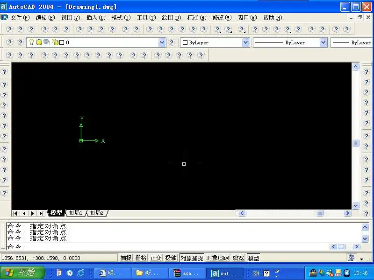The width and height of the screenshot is (374, 280).
Task: Click drawing area horizontal scroll left arrow
Action: point(242,213)
